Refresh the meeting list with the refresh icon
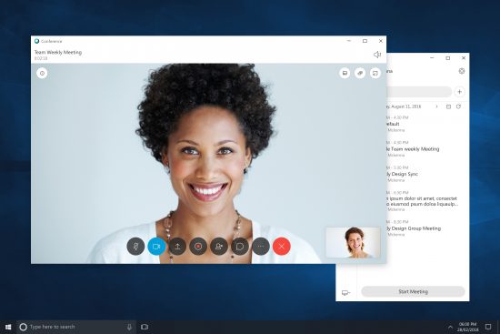Image resolution: width=500 pixels, height=334 pixels. (x=458, y=106)
